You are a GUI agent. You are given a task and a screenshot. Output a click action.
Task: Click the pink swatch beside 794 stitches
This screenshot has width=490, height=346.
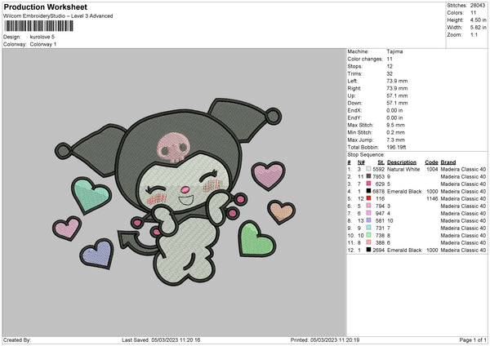click(369, 206)
